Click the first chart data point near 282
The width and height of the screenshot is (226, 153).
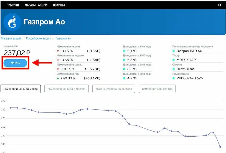11,108
